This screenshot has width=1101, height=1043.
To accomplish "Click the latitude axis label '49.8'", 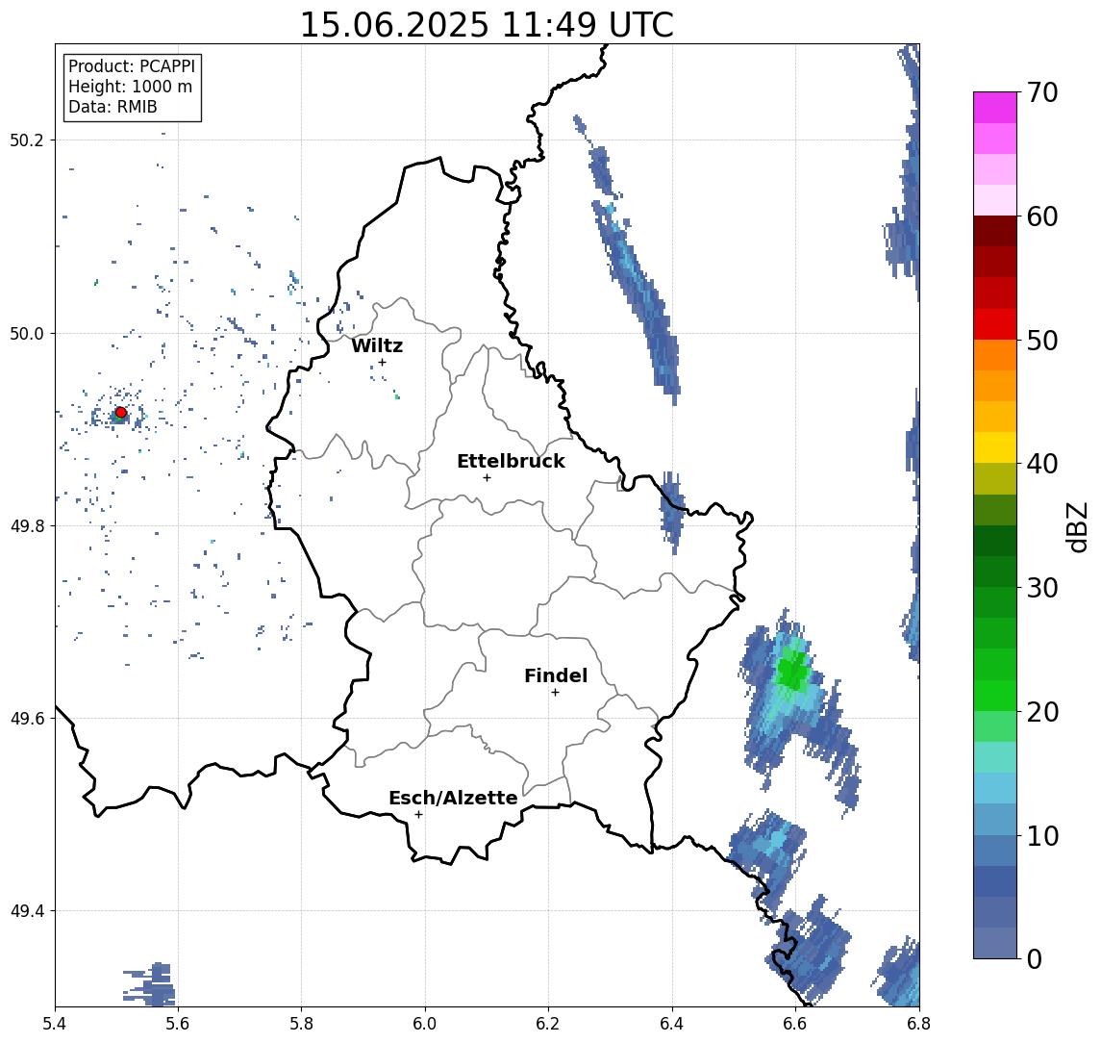I will click(27, 526).
